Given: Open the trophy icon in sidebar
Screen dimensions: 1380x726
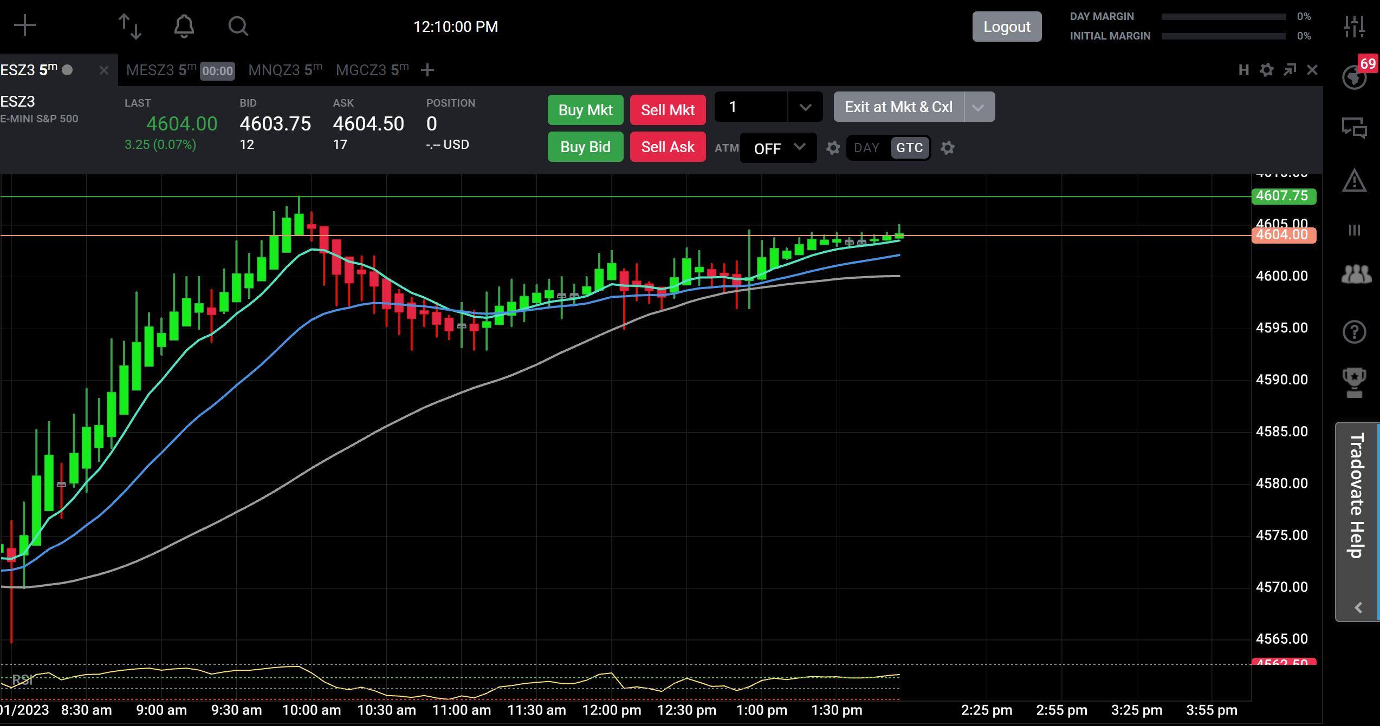Looking at the screenshot, I should point(1354,382).
